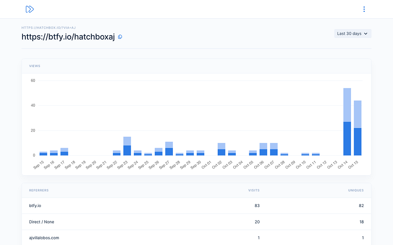This screenshot has width=393, height=245.
Task: Click the Oct 09 axis label
Action: click(x=291, y=165)
